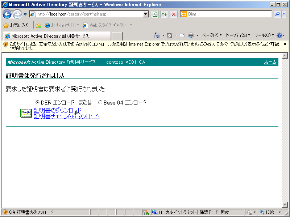Stop loading with the red X icon
Viewport: 290px width, 217px height.
click(x=174, y=14)
